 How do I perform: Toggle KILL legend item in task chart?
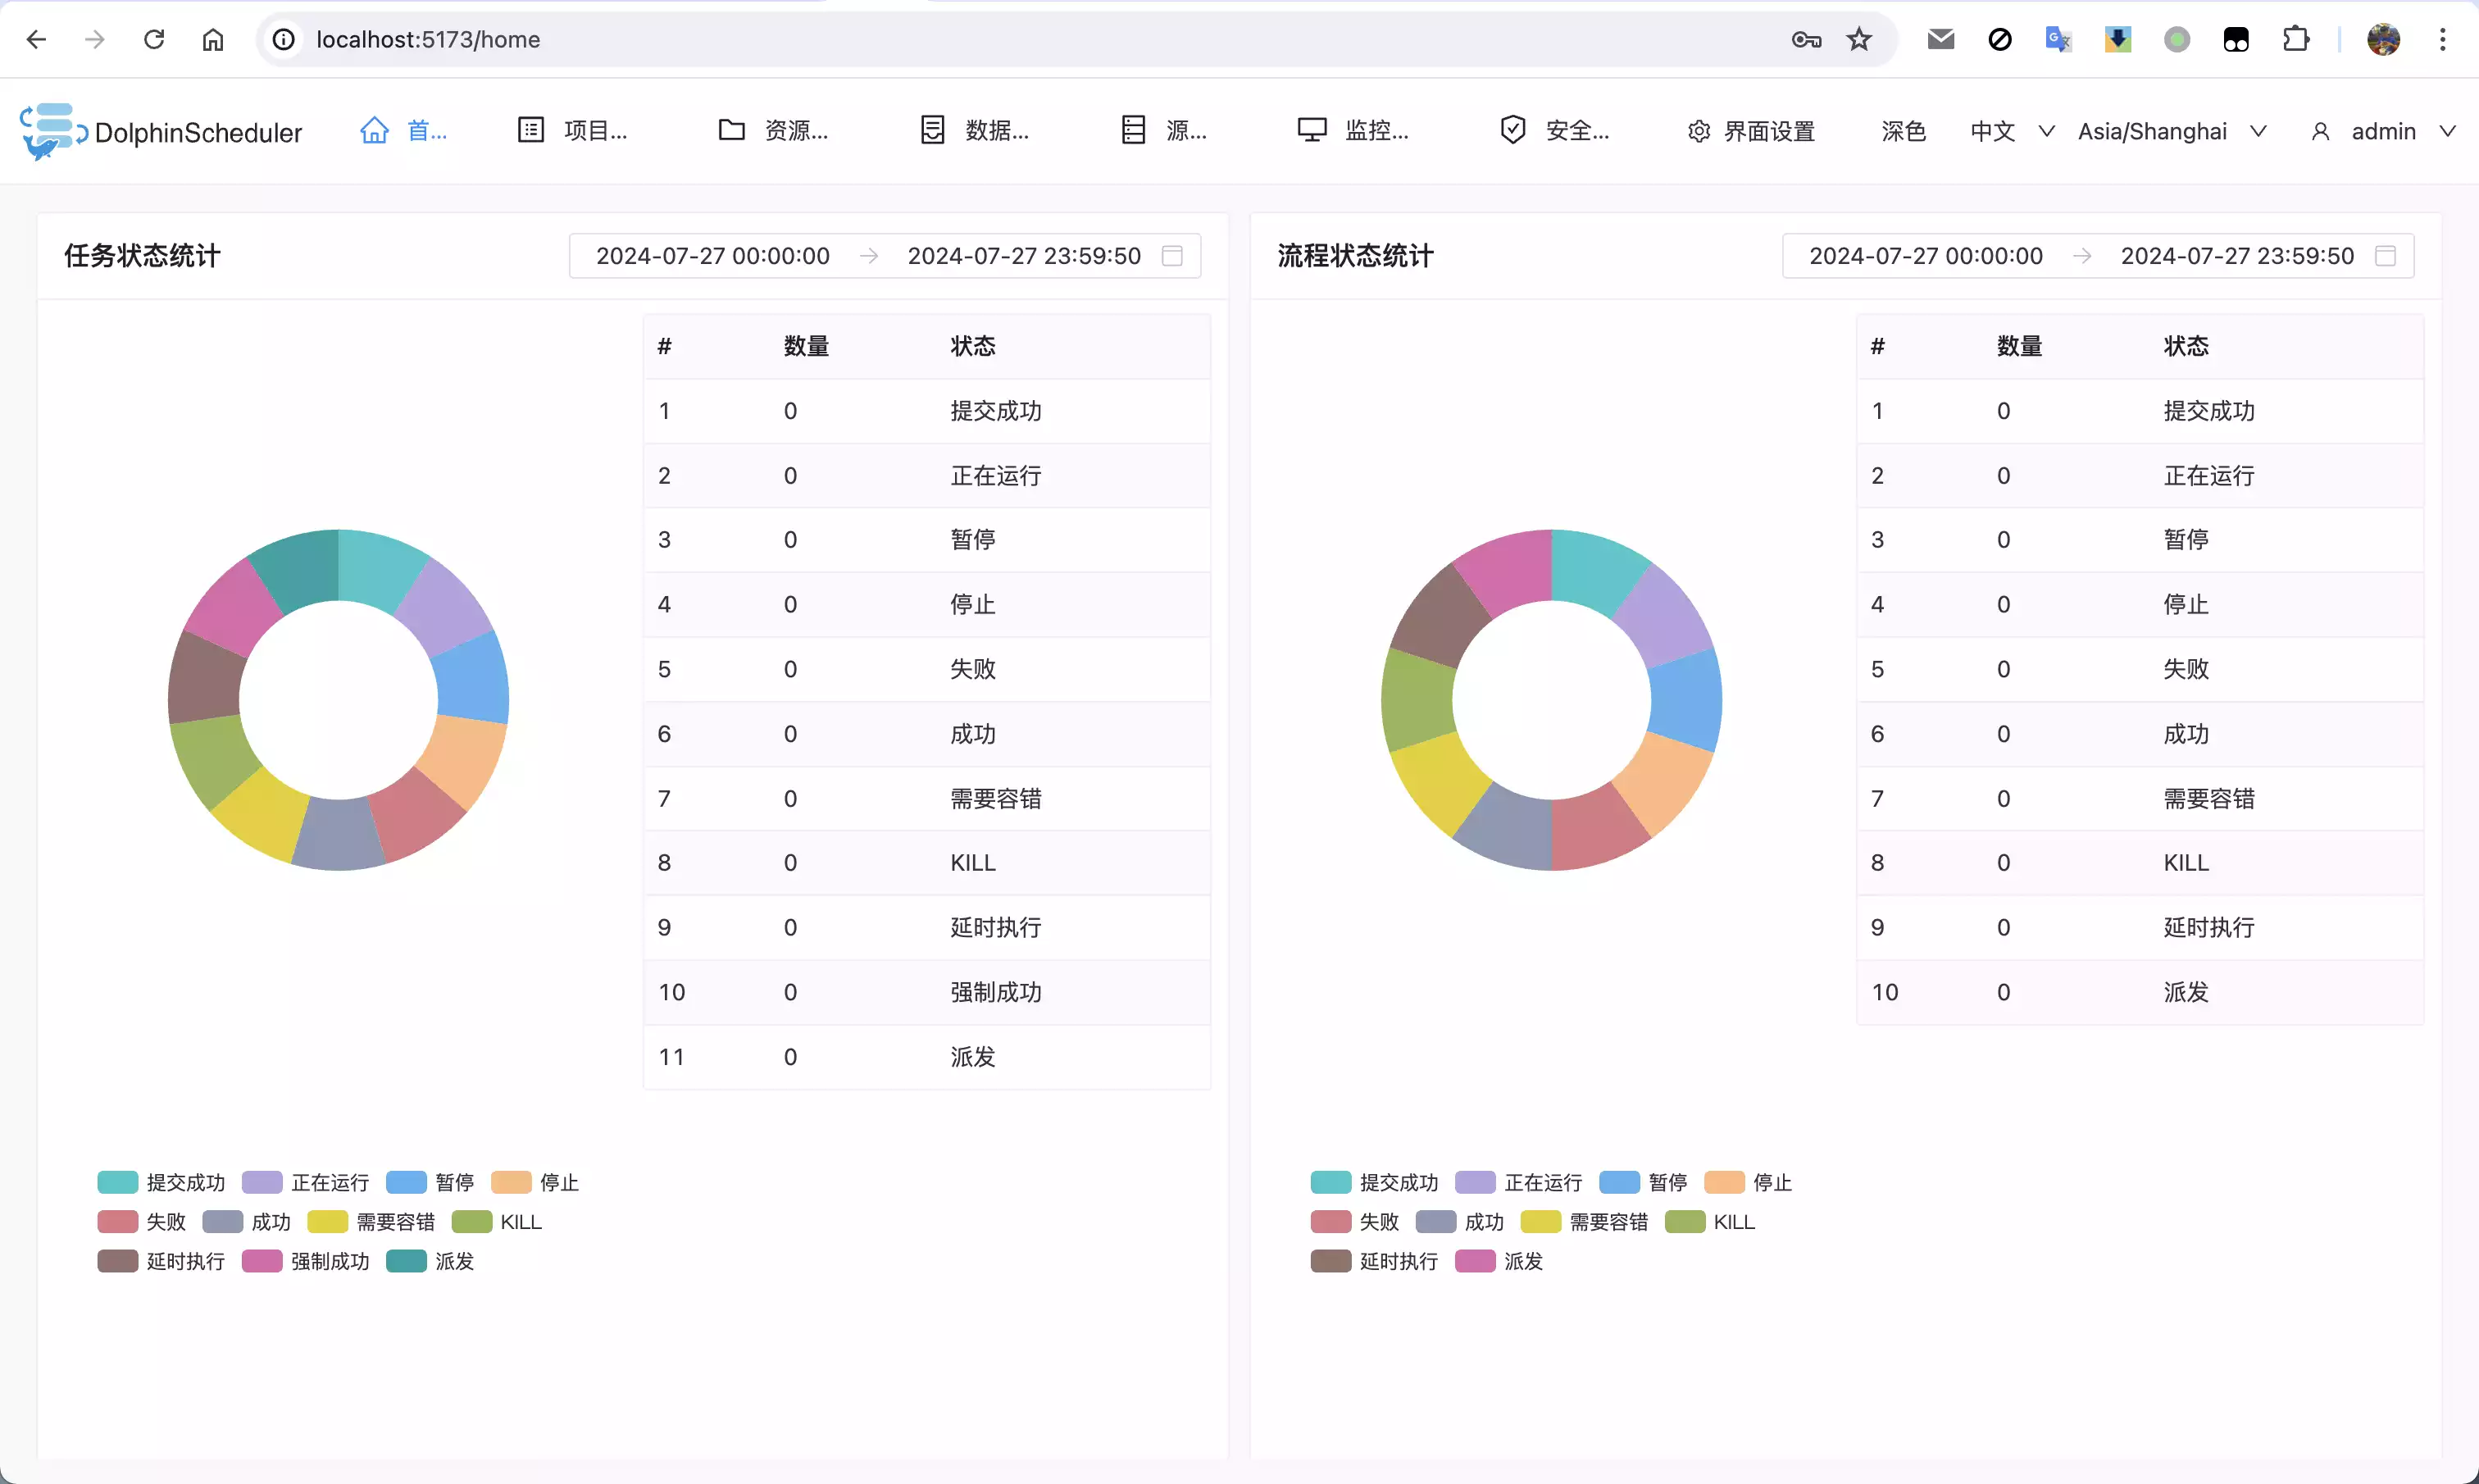497,1222
